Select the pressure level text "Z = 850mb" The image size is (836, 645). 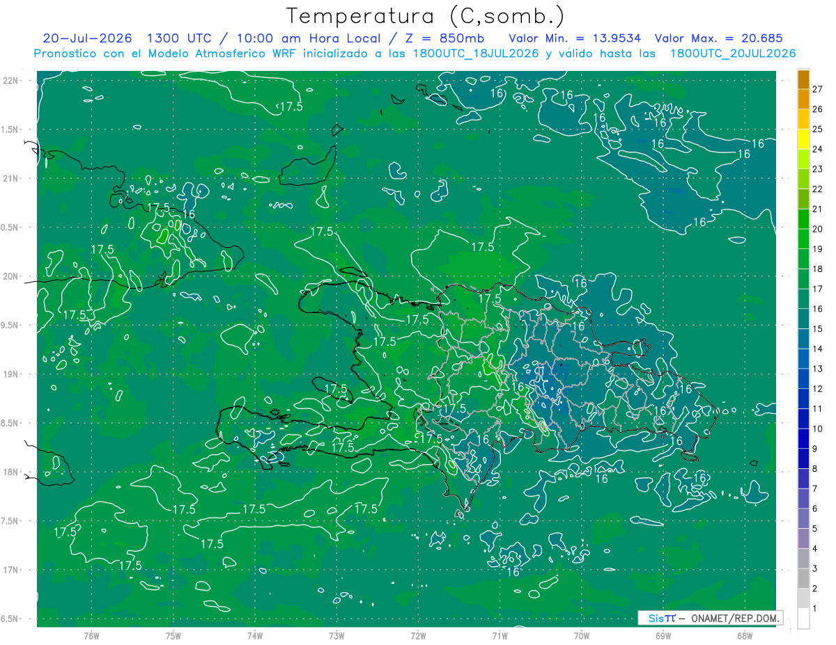point(444,38)
